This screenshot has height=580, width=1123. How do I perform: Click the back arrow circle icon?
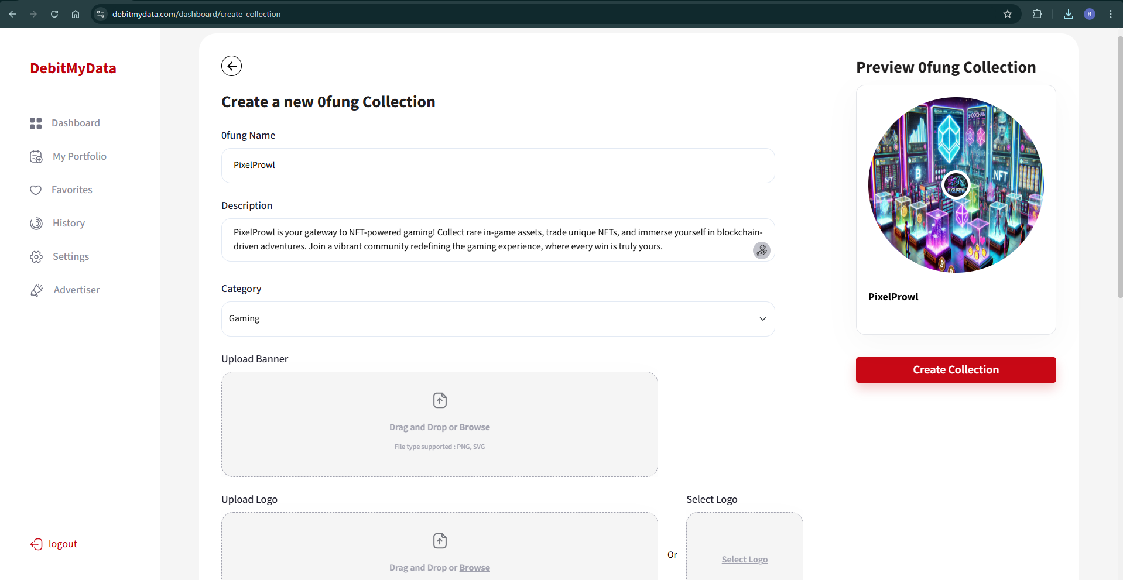pyautogui.click(x=231, y=66)
